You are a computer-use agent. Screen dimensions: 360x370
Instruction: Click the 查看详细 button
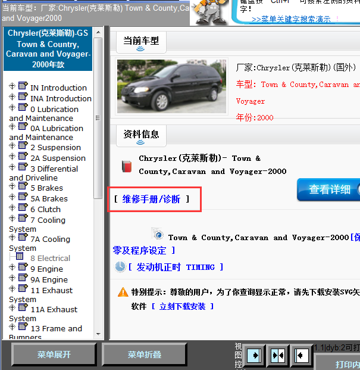pyautogui.click(x=328, y=189)
